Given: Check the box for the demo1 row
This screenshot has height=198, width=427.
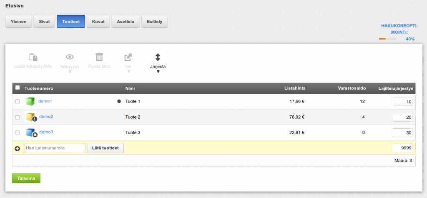Looking at the screenshot, I should (17, 102).
